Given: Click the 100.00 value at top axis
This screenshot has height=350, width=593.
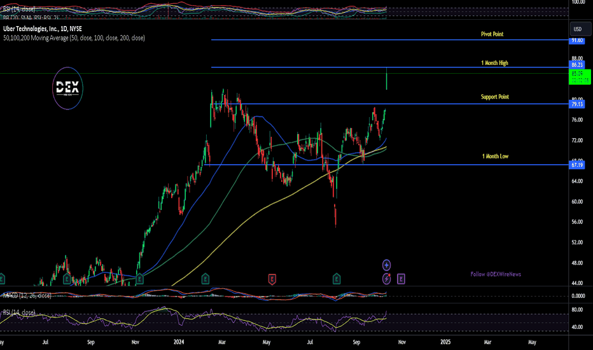Looking at the screenshot, I should [x=578, y=2].
